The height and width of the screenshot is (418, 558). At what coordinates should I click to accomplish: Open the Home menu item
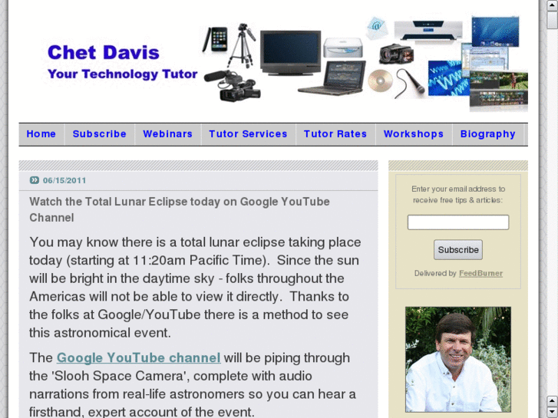[41, 134]
